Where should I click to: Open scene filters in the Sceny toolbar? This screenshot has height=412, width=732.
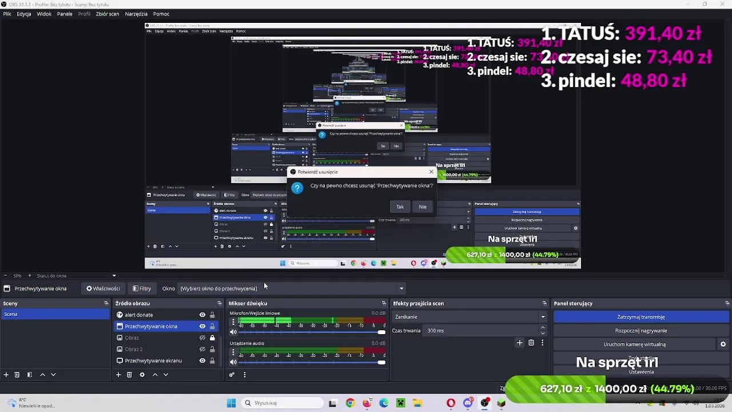[x=30, y=375]
